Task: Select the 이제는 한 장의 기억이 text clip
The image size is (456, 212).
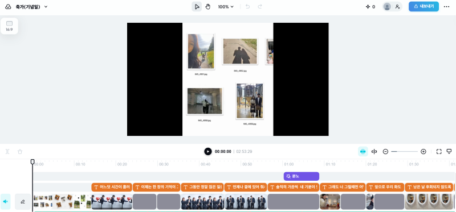Action: click(x=156, y=187)
